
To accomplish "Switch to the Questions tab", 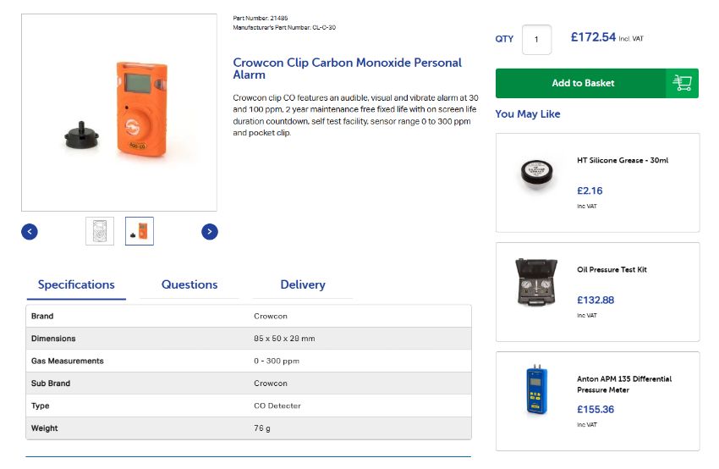I will (x=189, y=285).
